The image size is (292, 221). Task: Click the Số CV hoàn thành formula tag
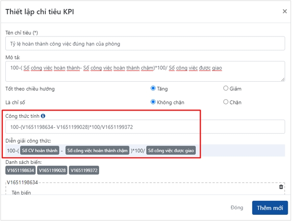(x=40, y=150)
